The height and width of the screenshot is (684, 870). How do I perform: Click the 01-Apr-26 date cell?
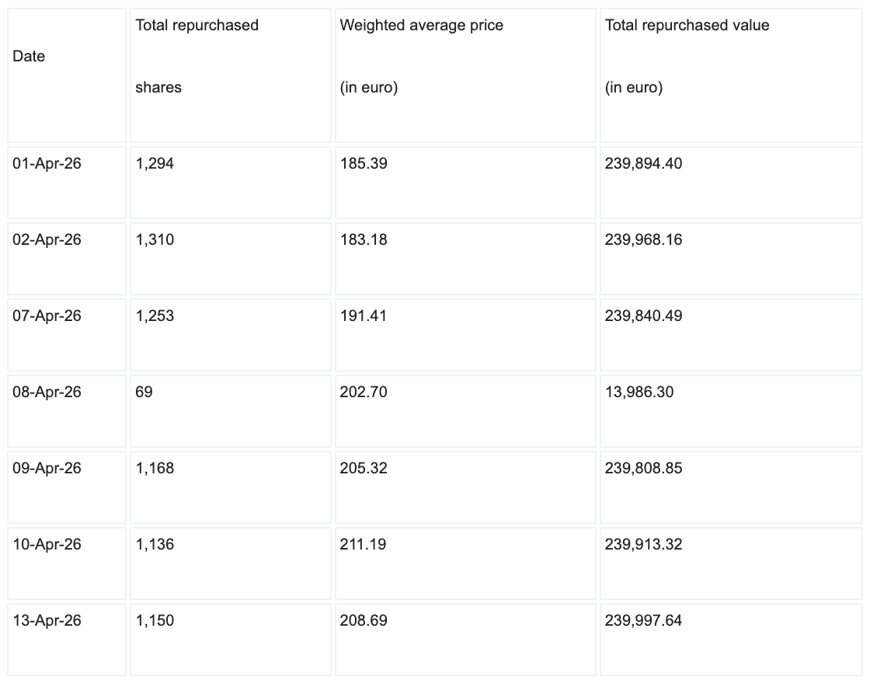click(x=67, y=183)
